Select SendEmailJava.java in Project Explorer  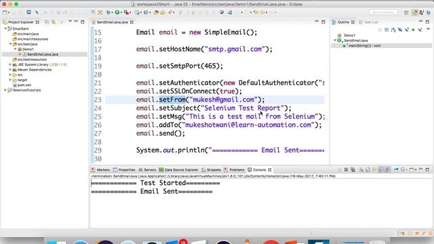42,54
